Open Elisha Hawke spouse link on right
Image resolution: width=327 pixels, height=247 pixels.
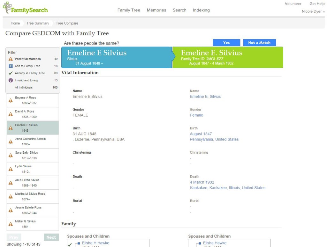215,243
